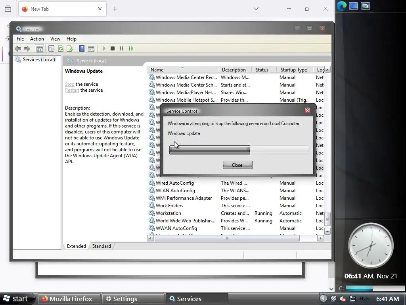406x305 pixels.
Task: Select Windows Media Player Net... service row
Action: tap(236, 92)
